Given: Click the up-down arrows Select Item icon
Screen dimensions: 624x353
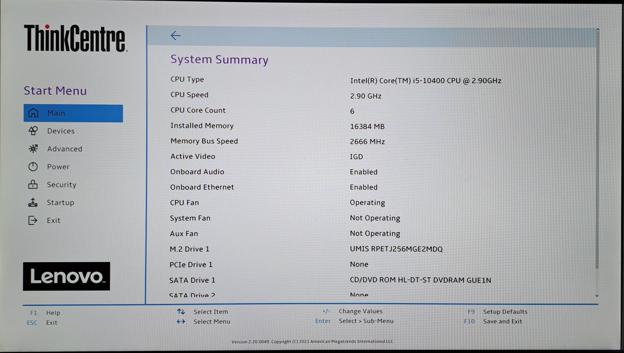Looking at the screenshot, I should point(181,312).
